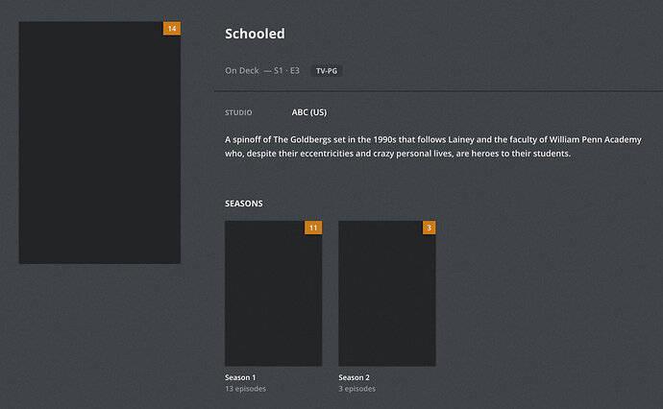Open the ABC (US) studio link
Viewport: 663px width, 409px height.
click(x=309, y=112)
